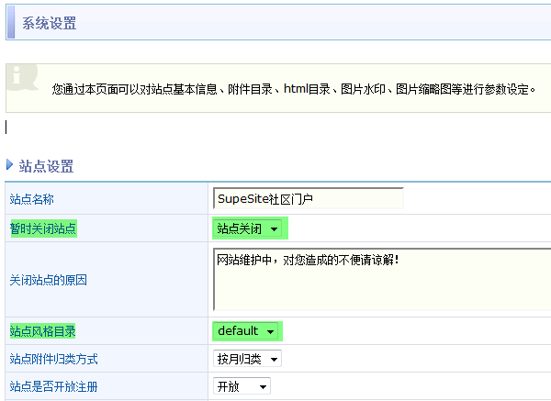Select the highlighted 暂时关闭站点 label
551x401 pixels.
point(43,228)
